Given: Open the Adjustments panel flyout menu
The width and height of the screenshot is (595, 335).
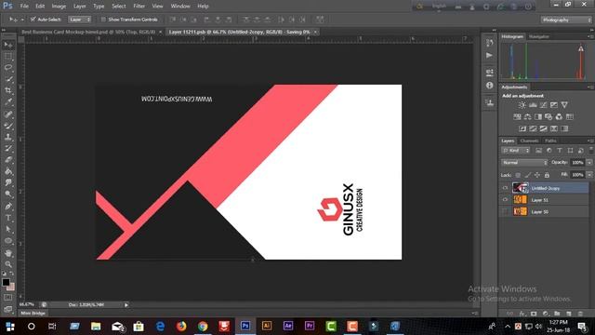Looking at the screenshot, I should [x=590, y=87].
